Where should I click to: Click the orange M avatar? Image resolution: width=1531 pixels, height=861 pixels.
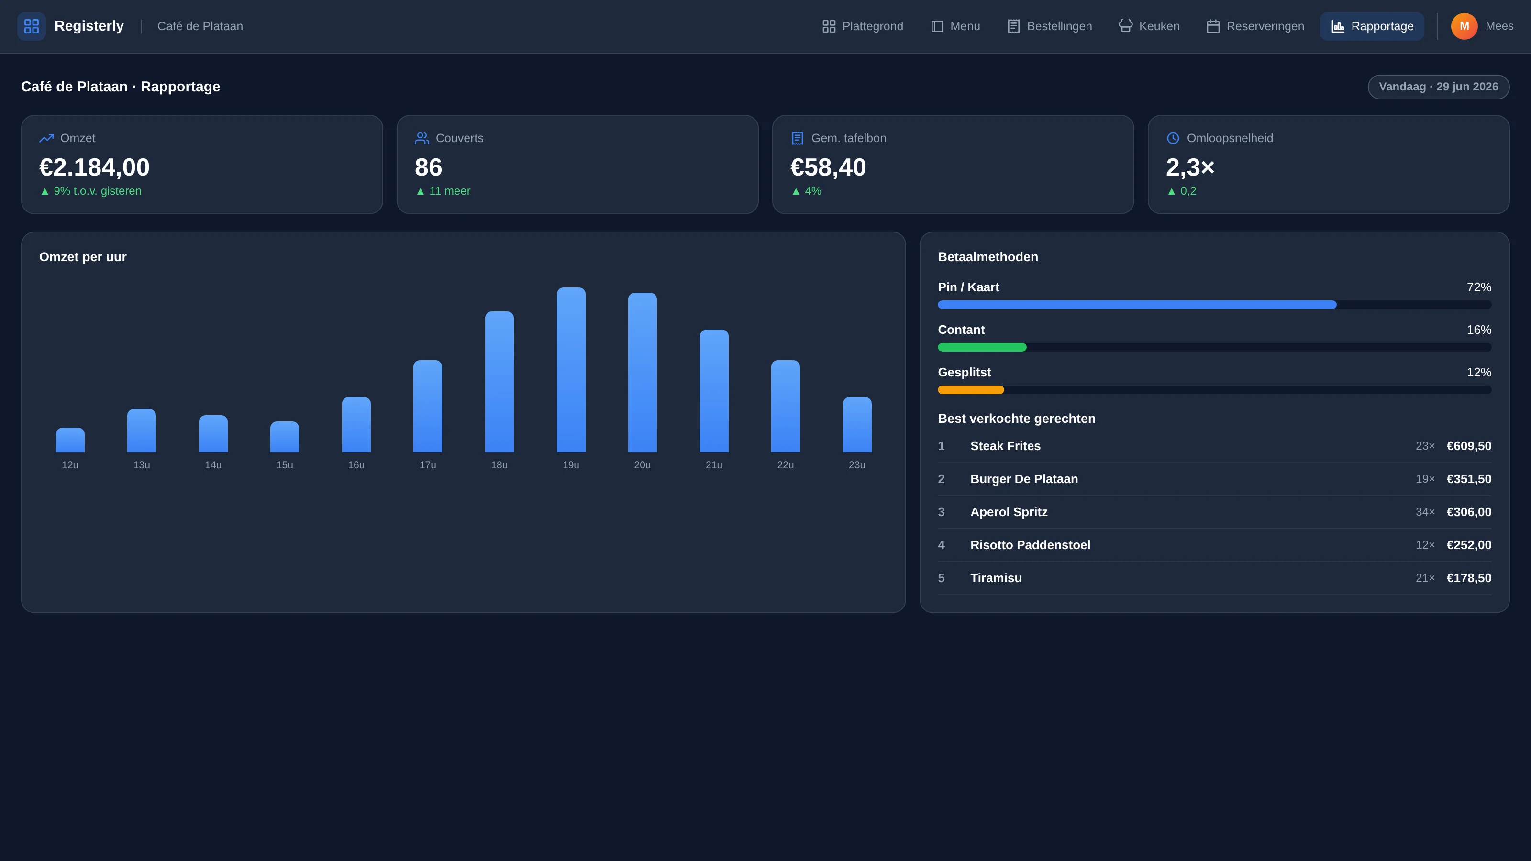(x=1464, y=26)
